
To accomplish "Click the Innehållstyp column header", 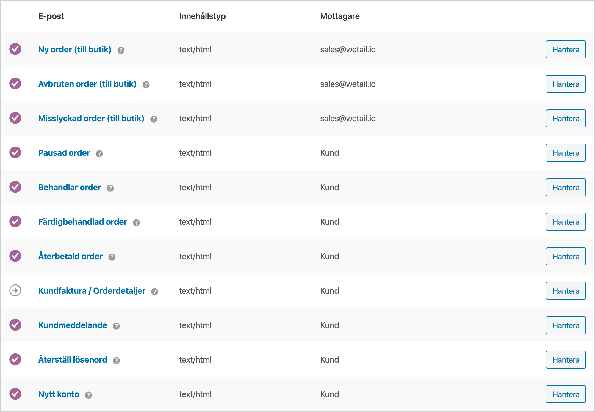I will [202, 16].
